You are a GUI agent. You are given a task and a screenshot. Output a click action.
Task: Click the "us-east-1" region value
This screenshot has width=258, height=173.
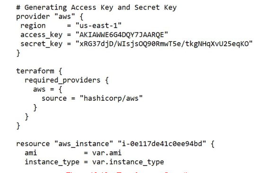point(98,26)
